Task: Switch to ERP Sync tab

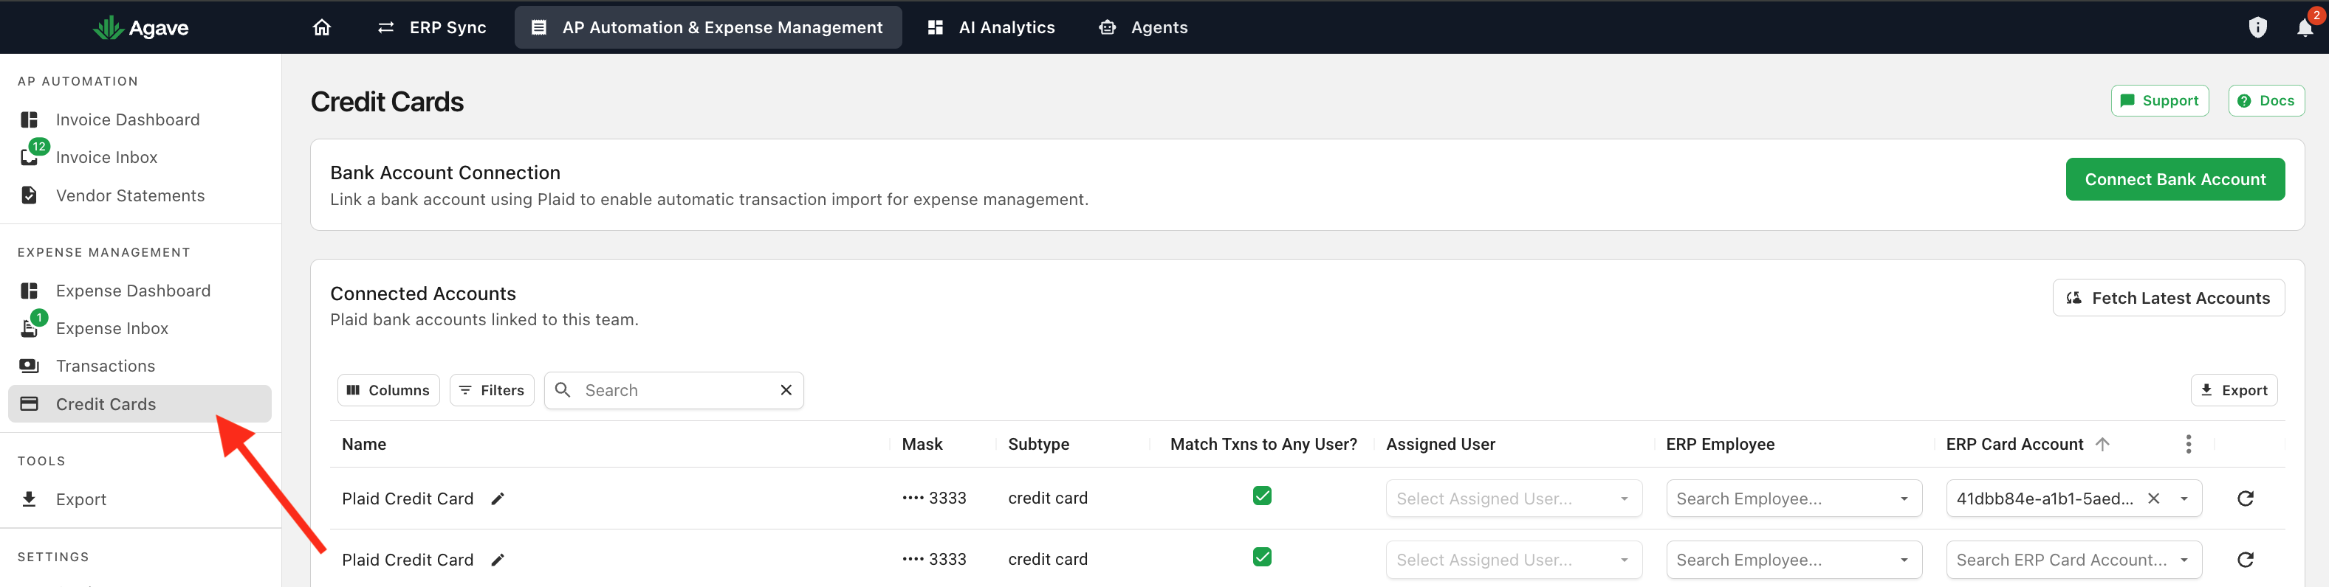Action: tap(431, 27)
